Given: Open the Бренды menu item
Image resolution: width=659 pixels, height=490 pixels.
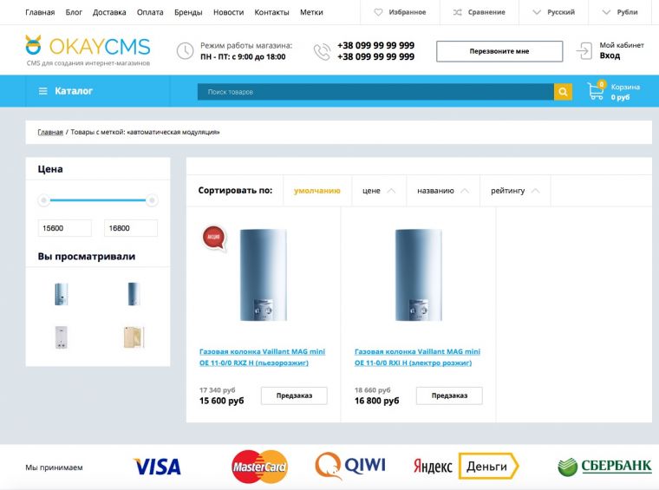Looking at the screenshot, I should (188, 12).
